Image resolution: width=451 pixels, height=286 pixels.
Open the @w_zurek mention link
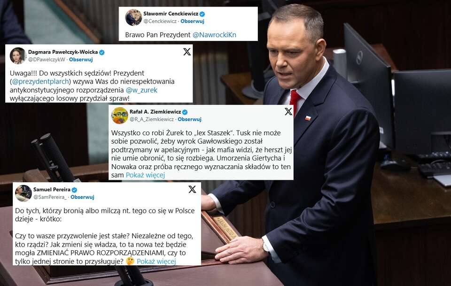coord(141,90)
